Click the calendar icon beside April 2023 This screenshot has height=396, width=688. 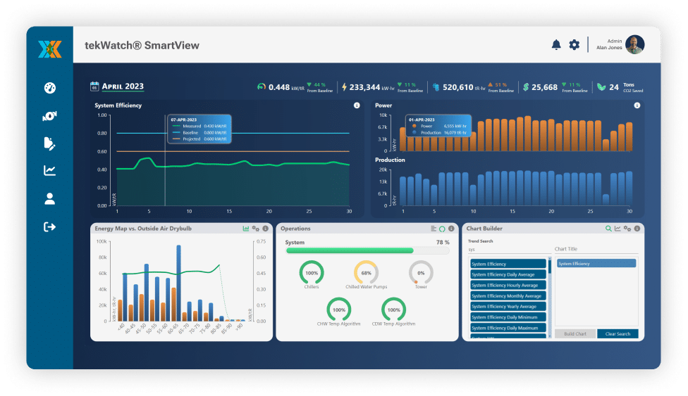[94, 87]
